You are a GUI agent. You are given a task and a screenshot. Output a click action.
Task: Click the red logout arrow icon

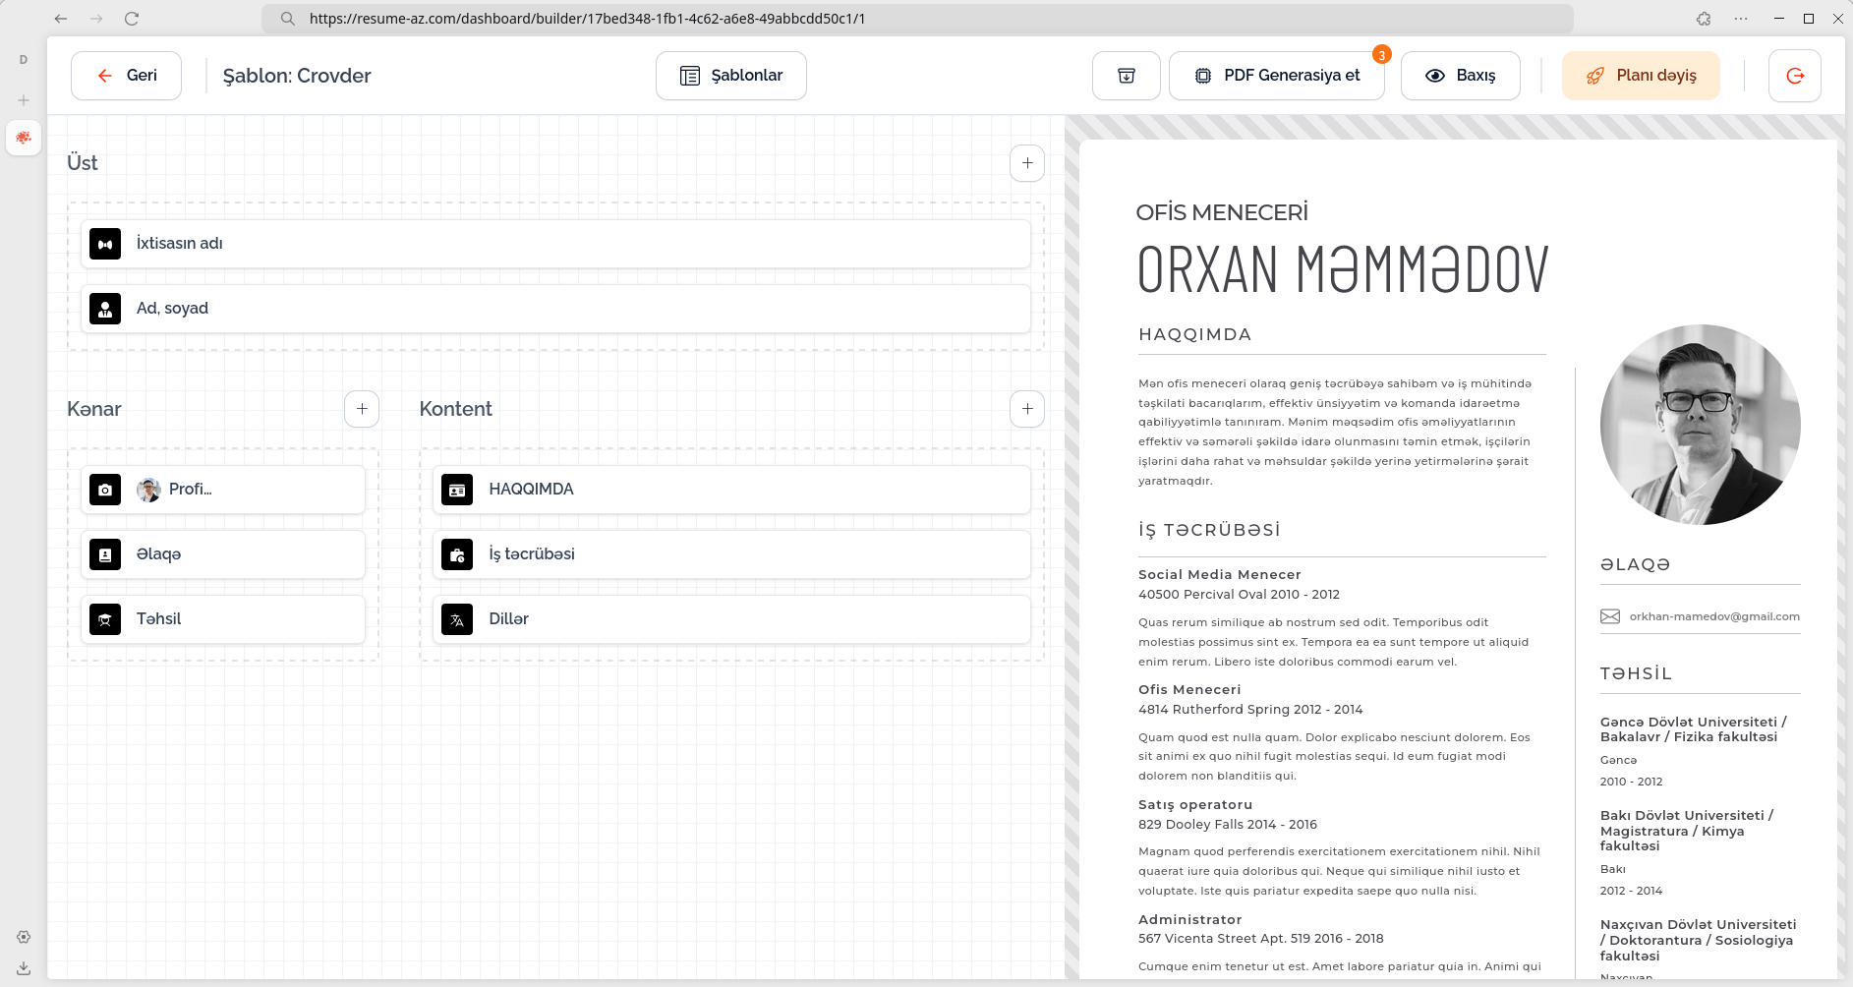[x=1795, y=76]
